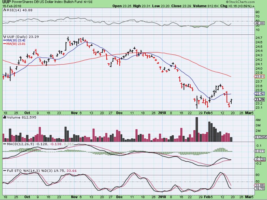The width and height of the screenshot is (267, 200).
Task: Click the Mar label under the price panel
Action: pyautogui.click(x=248, y=113)
